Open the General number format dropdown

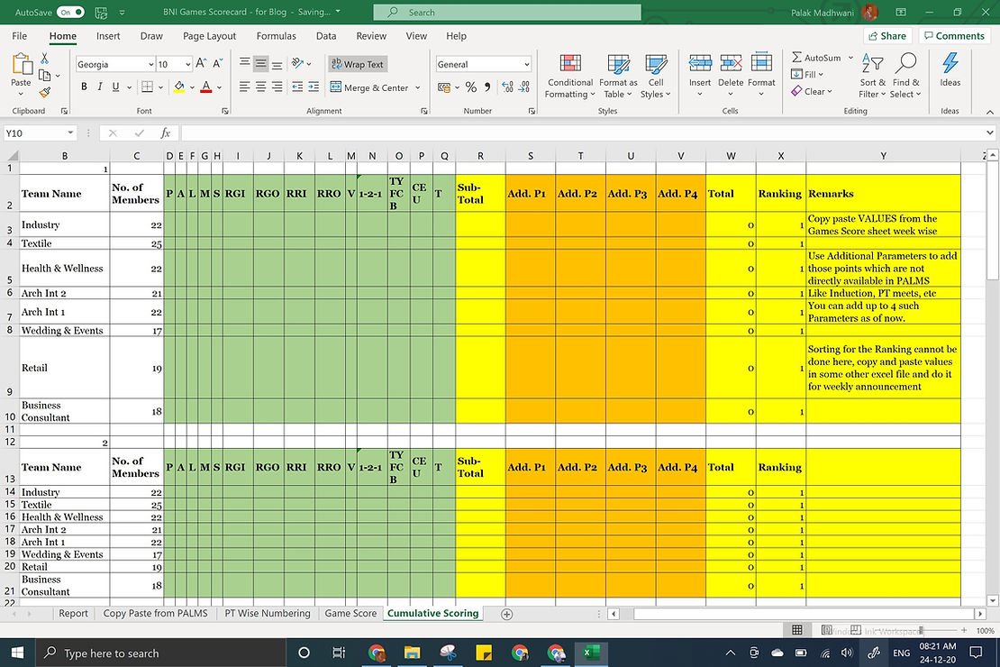(x=526, y=65)
